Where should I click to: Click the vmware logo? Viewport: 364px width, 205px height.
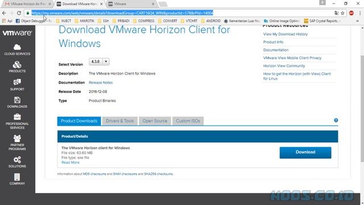[x=17, y=33]
